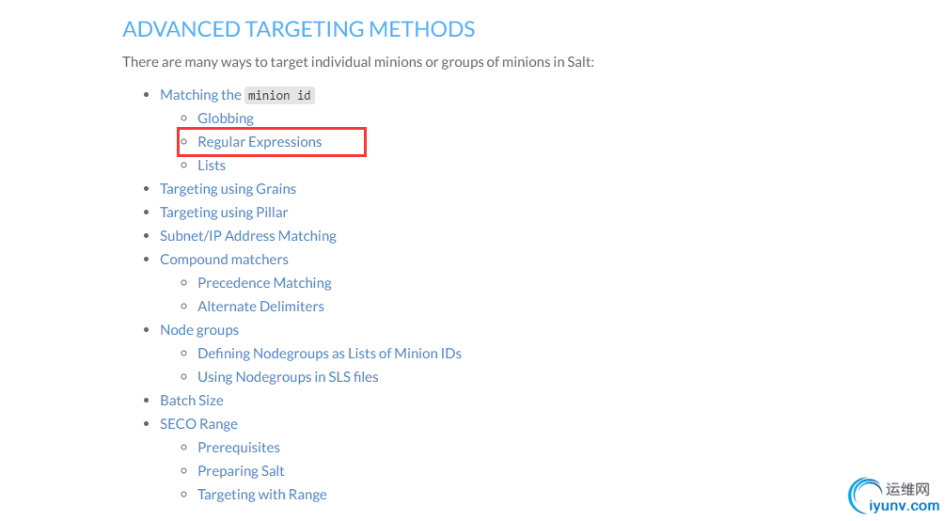Open the Matching the minion id link
This screenshot has height=521, width=945.
click(x=237, y=95)
